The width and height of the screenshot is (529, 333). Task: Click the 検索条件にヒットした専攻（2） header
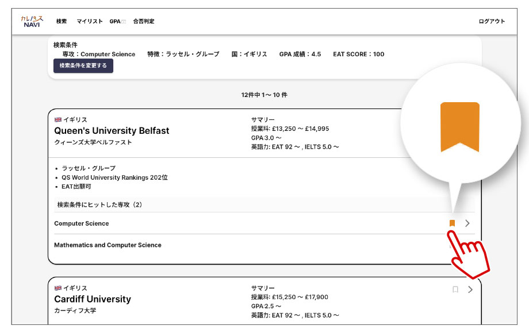101,204
